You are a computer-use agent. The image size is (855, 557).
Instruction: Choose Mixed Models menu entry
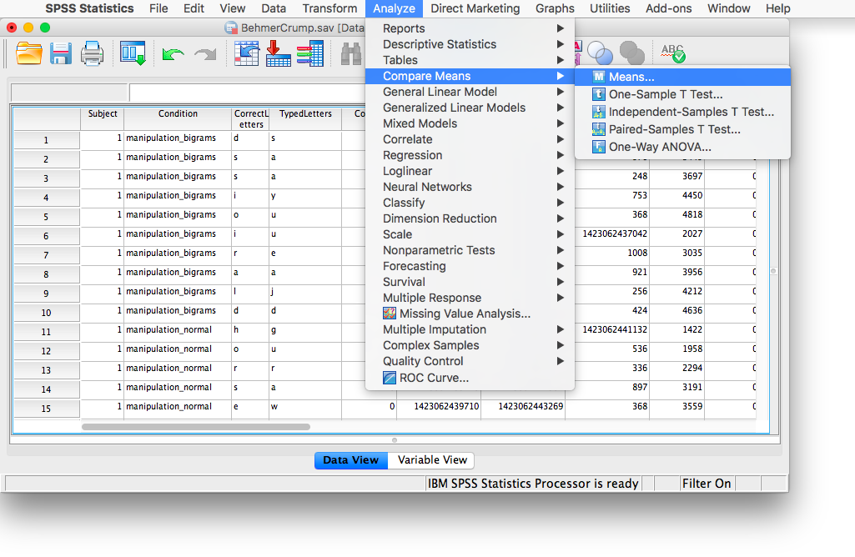pos(470,123)
